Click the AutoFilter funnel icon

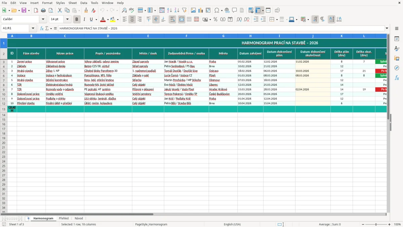tap(184, 10)
